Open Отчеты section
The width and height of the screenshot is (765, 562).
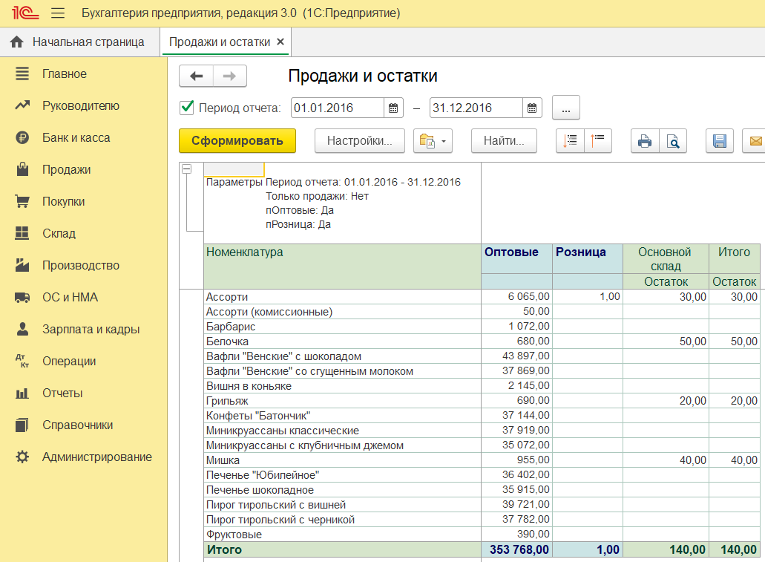point(62,393)
